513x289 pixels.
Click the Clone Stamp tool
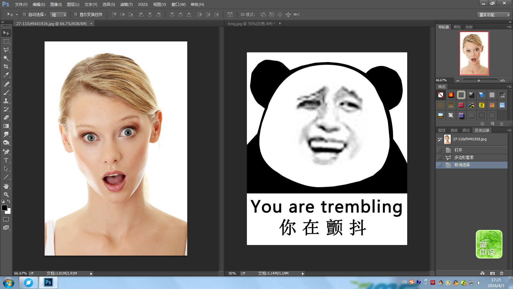tap(6, 101)
